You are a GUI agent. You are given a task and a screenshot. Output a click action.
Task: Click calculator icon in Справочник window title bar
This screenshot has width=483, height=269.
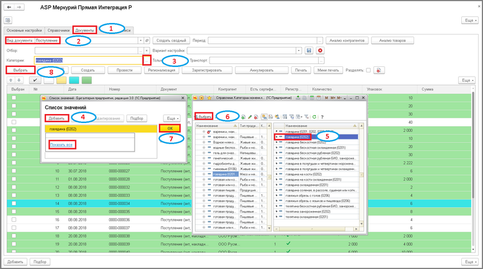point(312,98)
